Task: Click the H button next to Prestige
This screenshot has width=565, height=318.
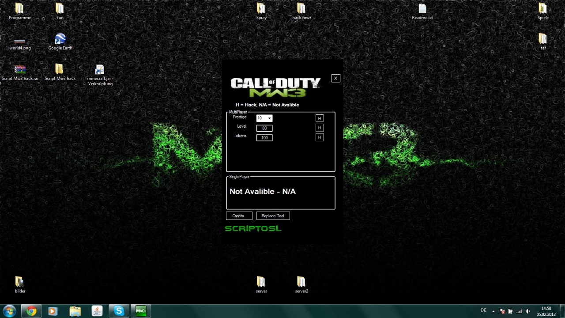Action: pos(320,118)
